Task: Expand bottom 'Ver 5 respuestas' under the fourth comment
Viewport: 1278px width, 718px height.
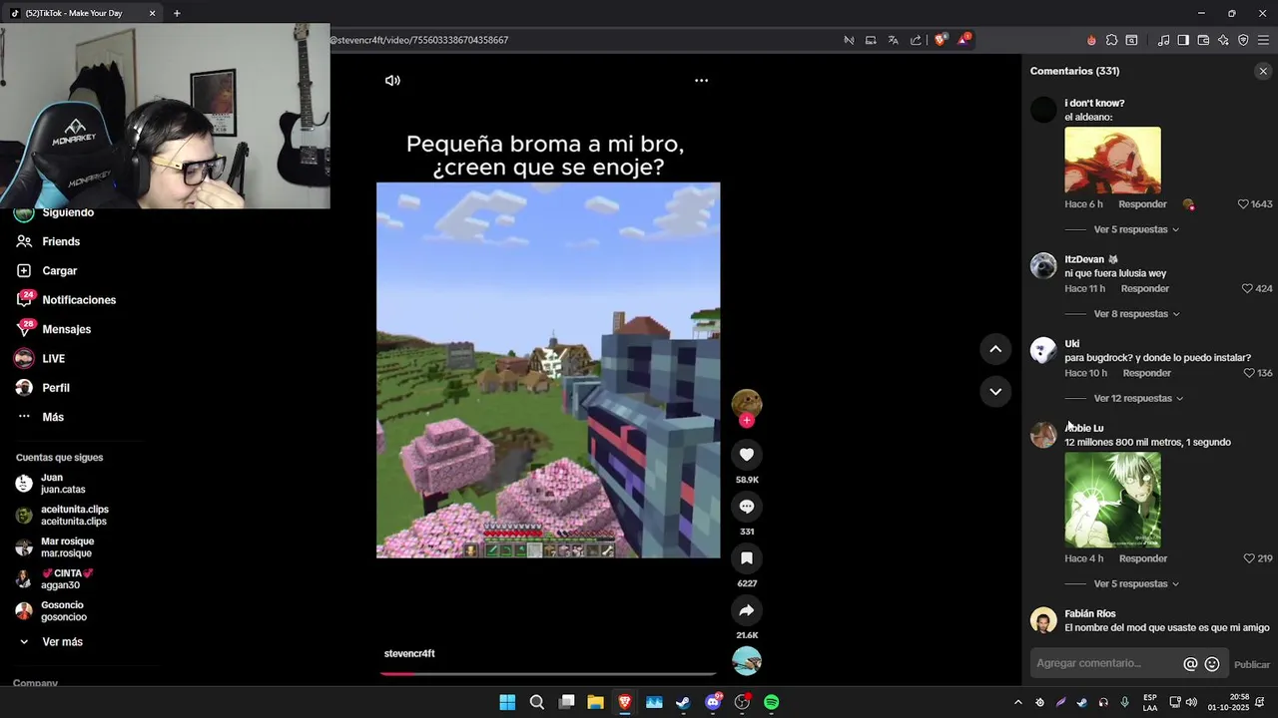Action: pos(1136,584)
